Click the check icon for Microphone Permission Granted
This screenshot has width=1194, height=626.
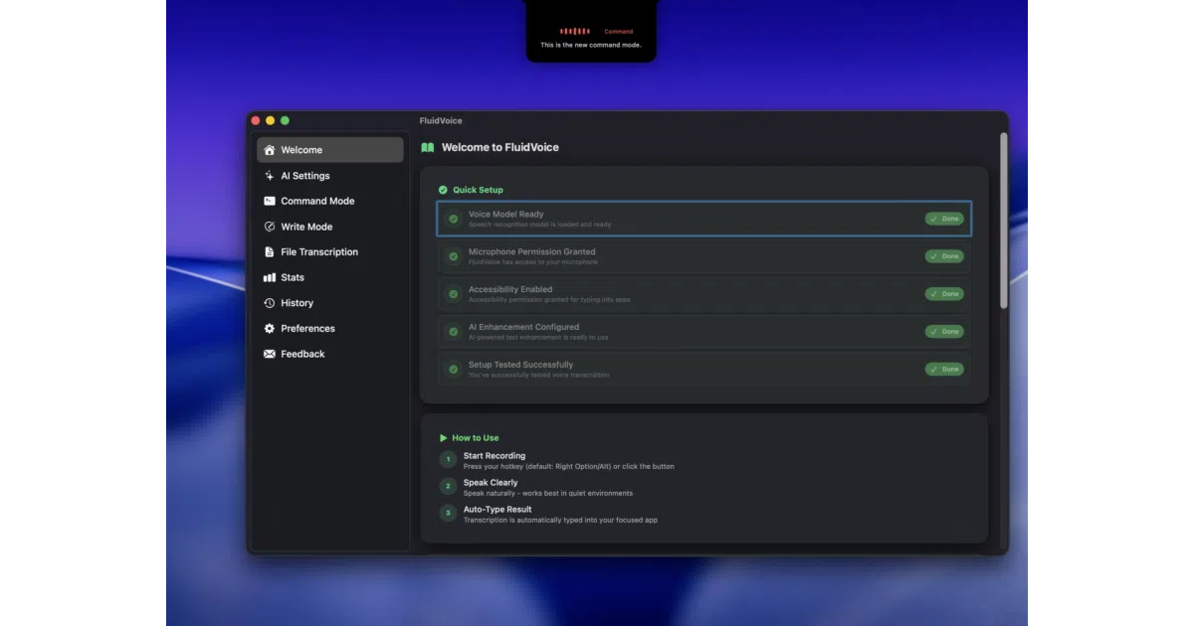tap(454, 256)
